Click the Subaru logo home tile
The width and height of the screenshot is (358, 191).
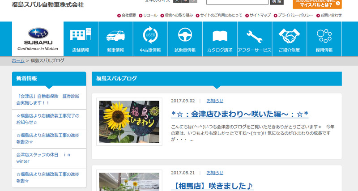[38, 39]
